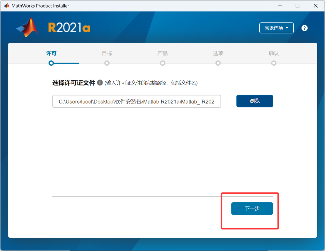Click the 许可 progress step circle
This screenshot has height=251, width=325.
[x=51, y=63]
